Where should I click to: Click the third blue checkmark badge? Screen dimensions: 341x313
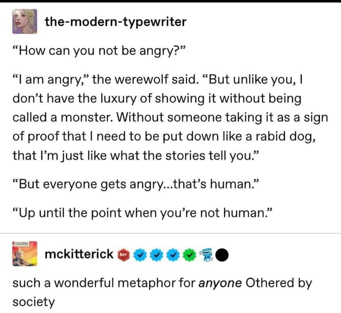click(172, 254)
